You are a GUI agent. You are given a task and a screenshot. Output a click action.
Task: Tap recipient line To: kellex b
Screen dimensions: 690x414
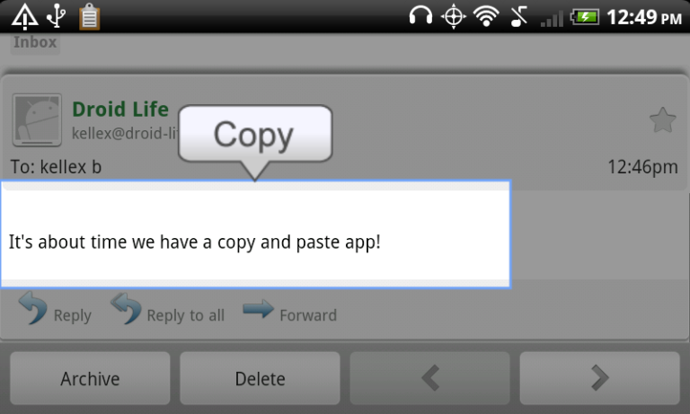click(56, 167)
